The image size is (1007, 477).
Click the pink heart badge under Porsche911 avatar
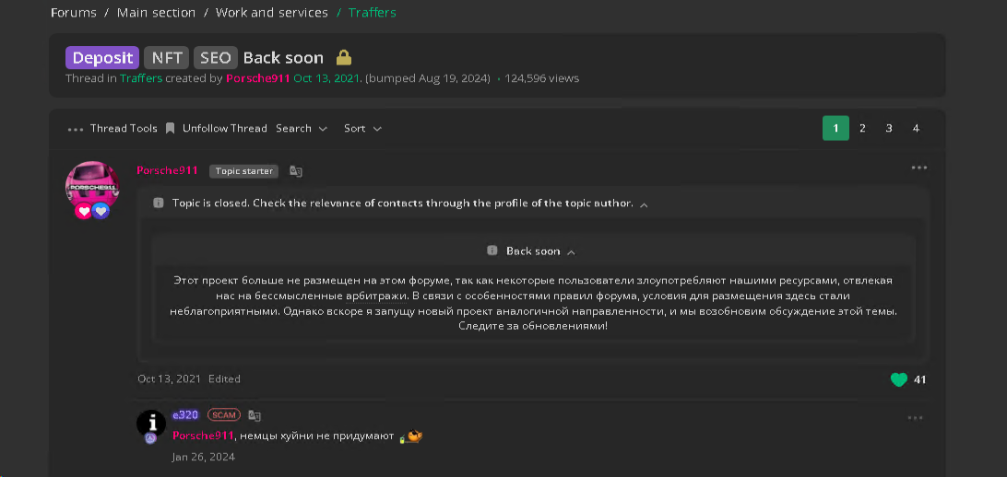[x=84, y=211]
